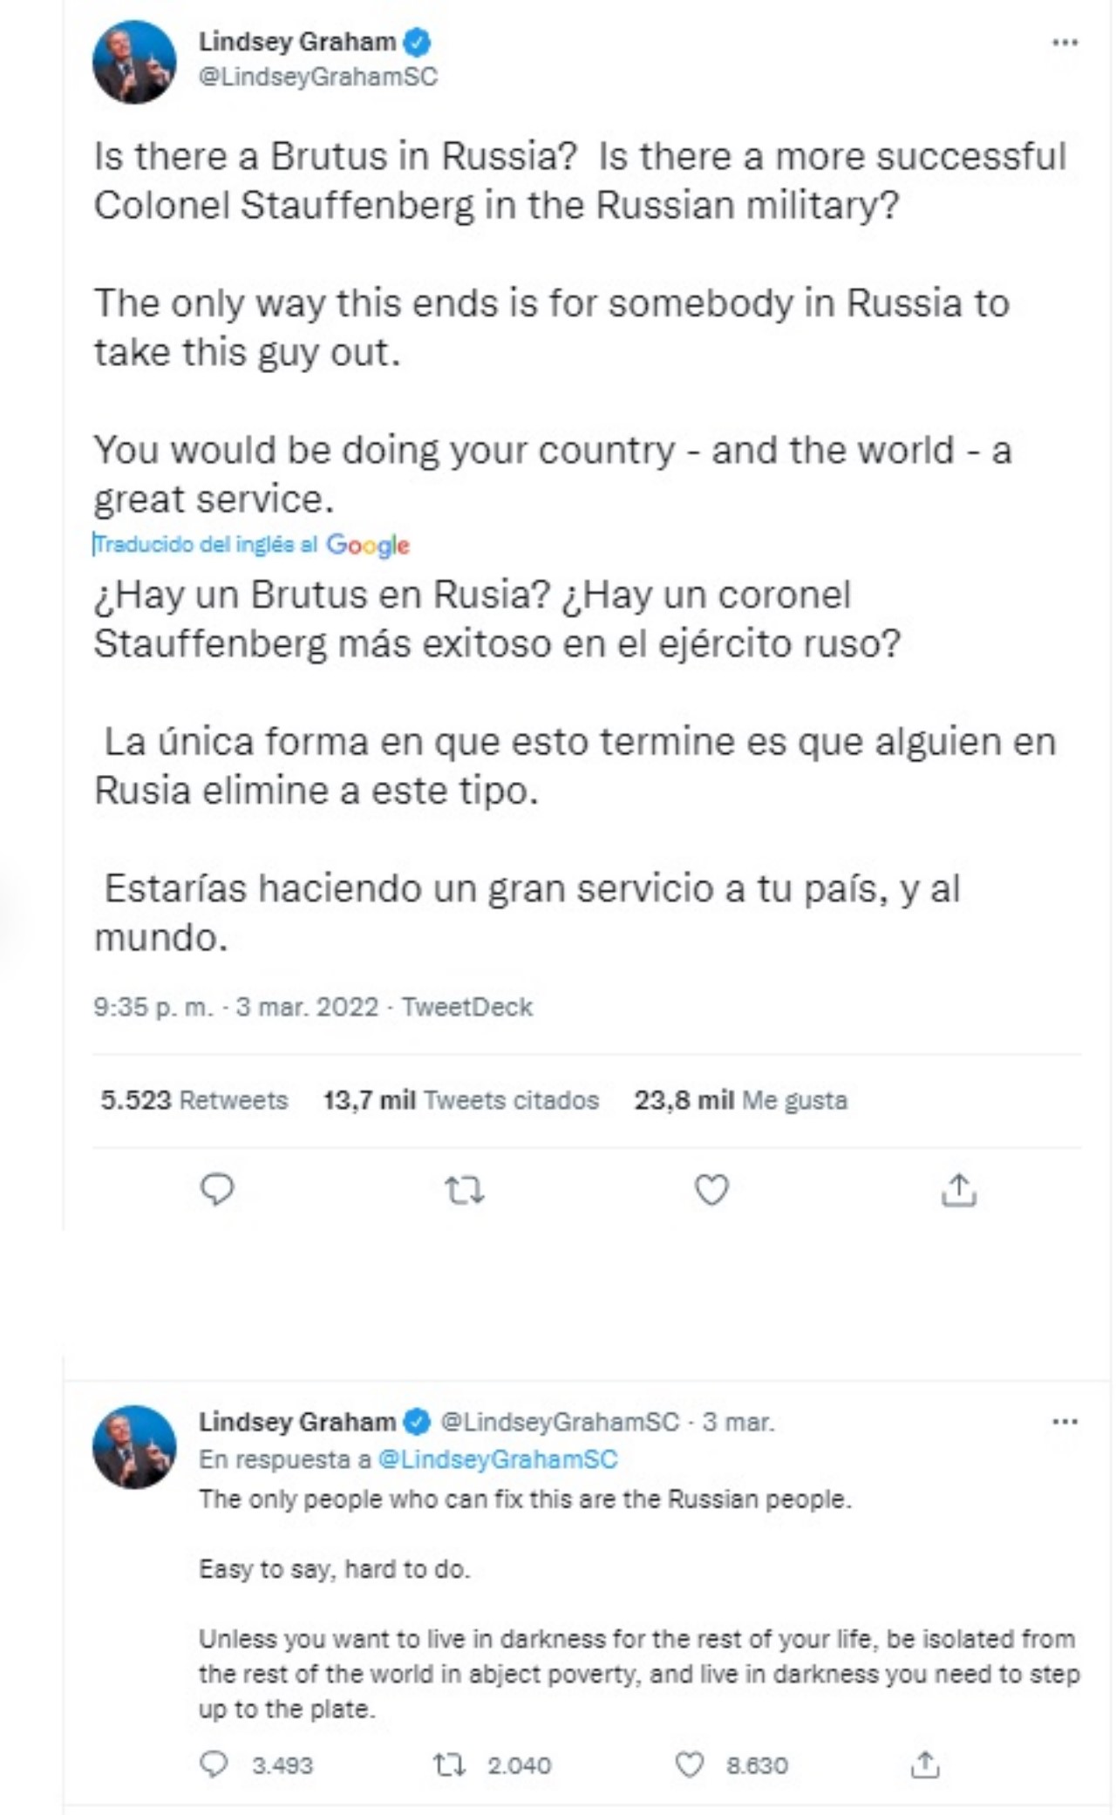Click the Traducido del inglés al Google label
The image size is (1116, 1815).
[x=251, y=545]
